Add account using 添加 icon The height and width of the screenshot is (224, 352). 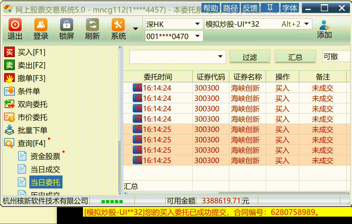coord(324,29)
